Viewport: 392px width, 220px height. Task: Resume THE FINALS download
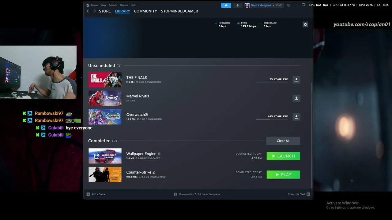296,80
